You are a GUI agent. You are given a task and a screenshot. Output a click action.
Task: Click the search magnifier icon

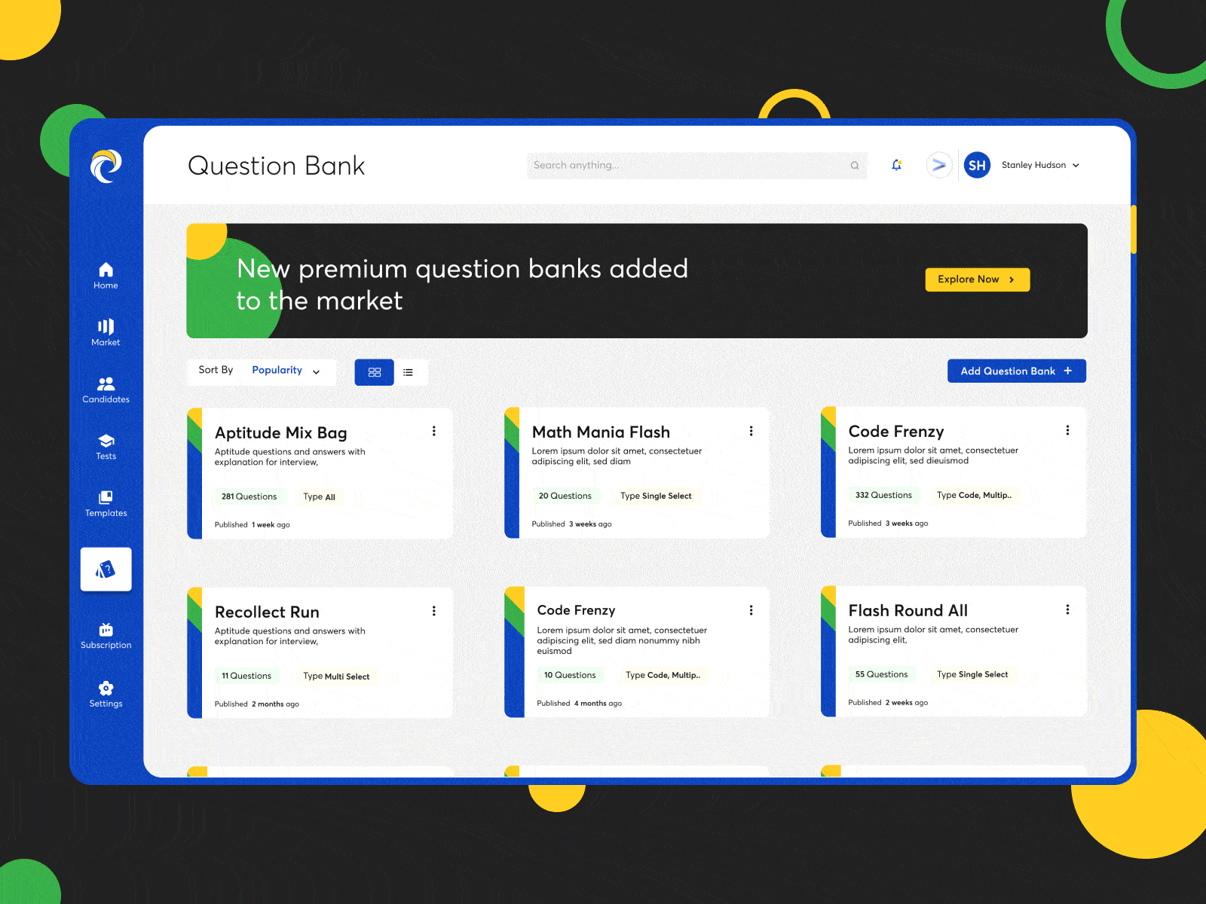[x=855, y=166]
